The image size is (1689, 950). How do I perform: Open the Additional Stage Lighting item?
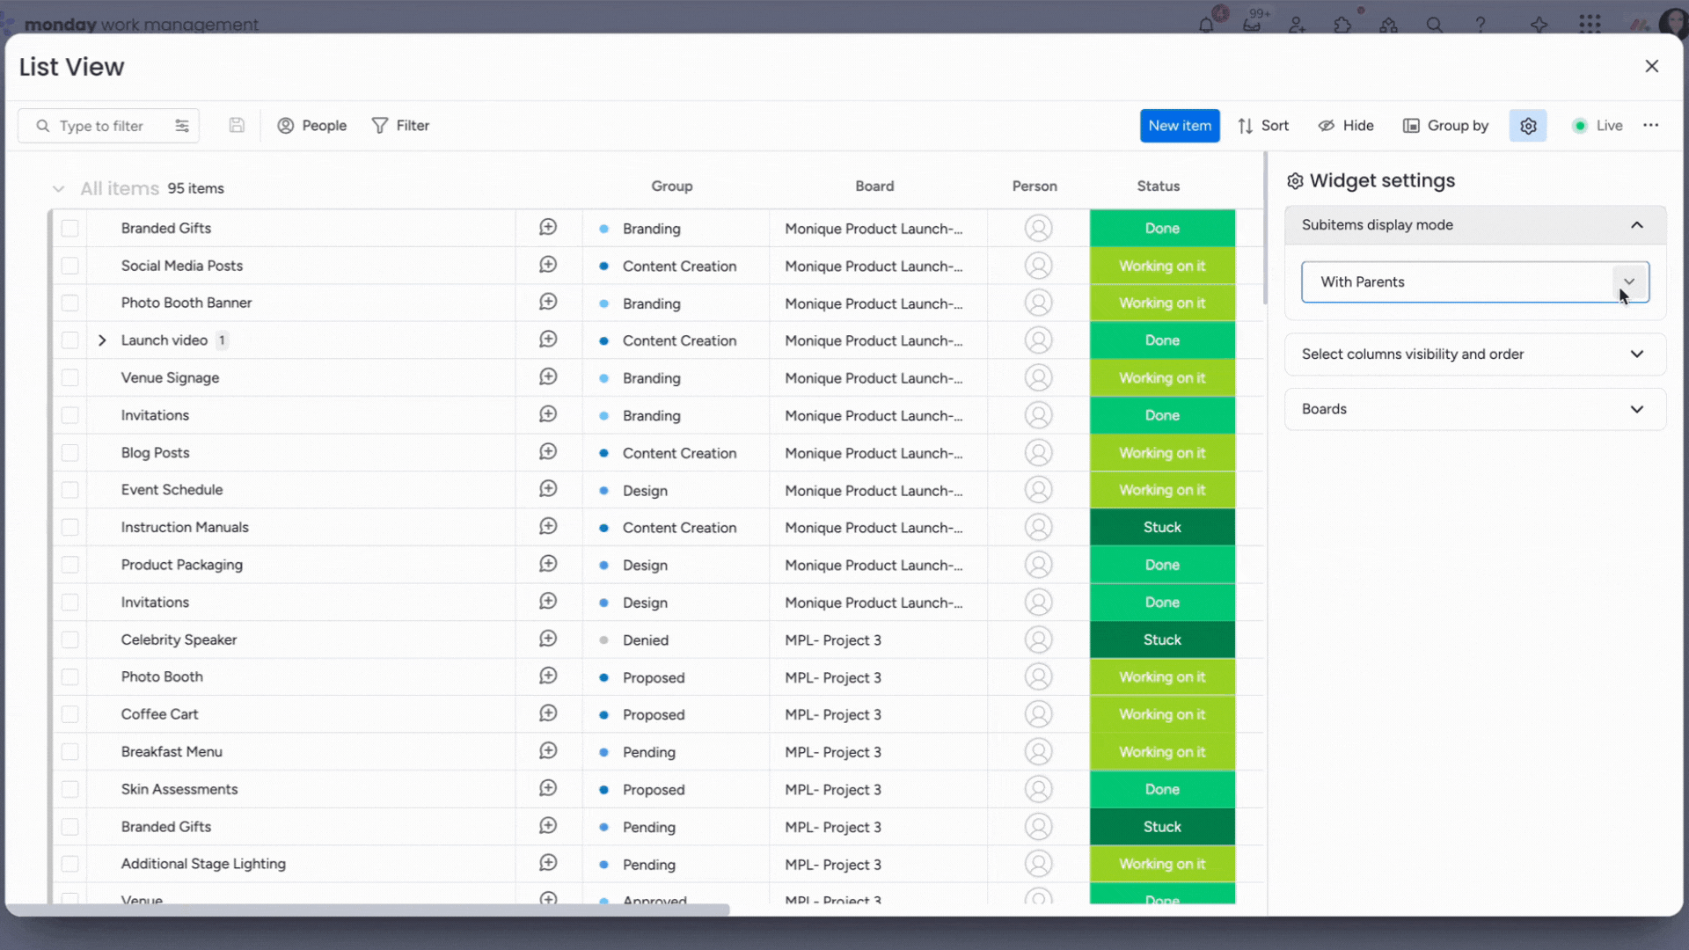(203, 864)
